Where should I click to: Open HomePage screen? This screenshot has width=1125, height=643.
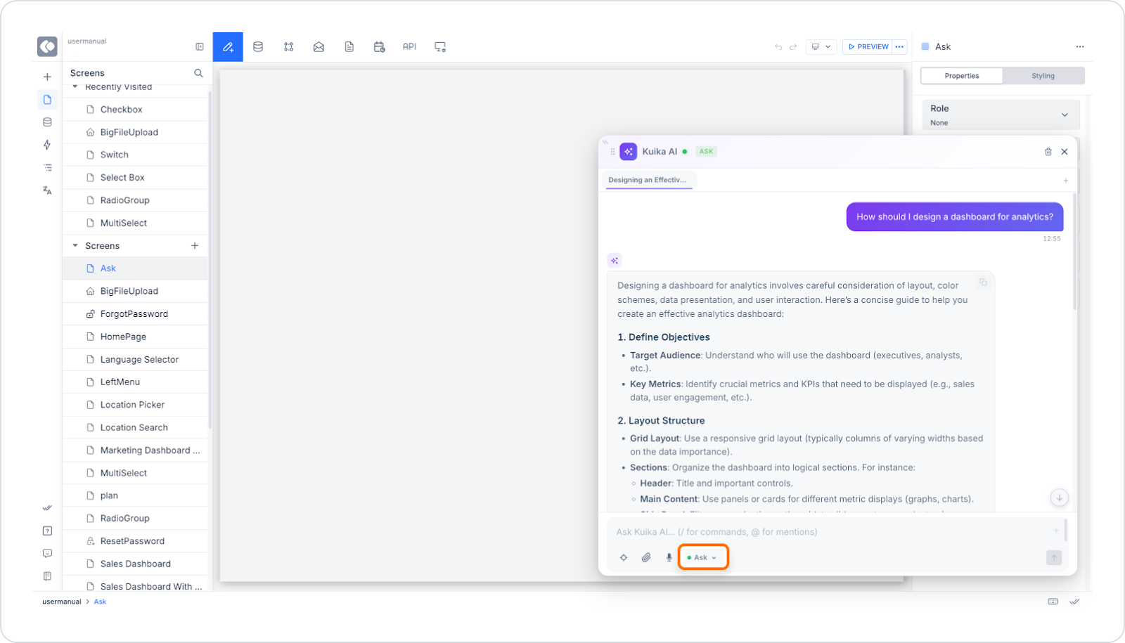(x=135, y=337)
